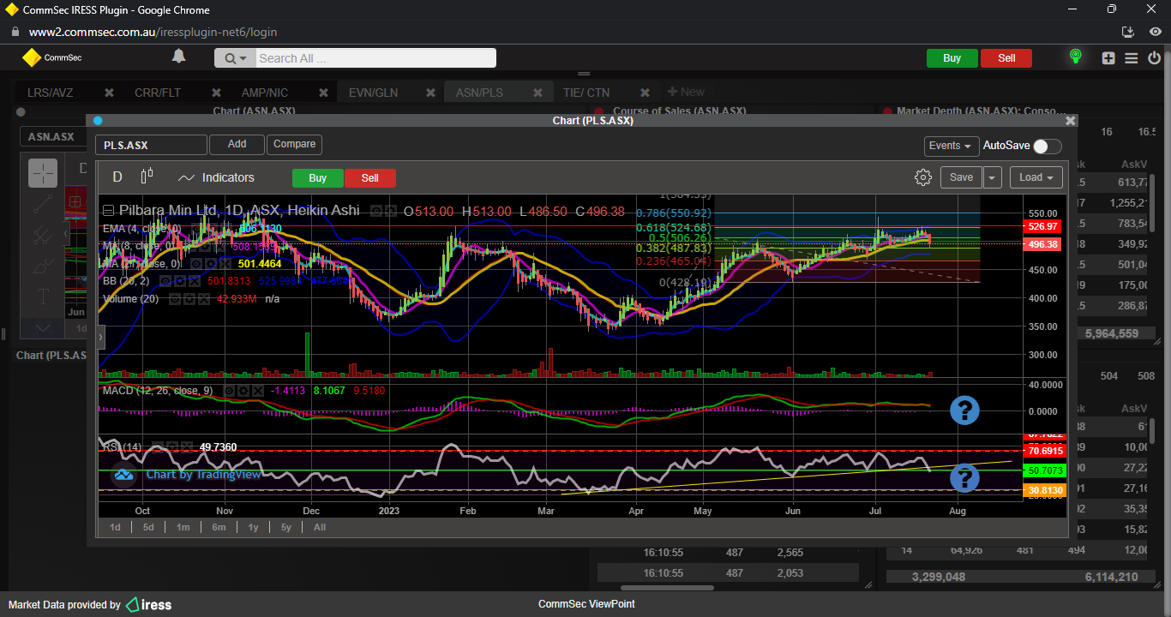This screenshot has width=1171, height=617.
Task: Open the Indicators menu
Action: click(216, 177)
